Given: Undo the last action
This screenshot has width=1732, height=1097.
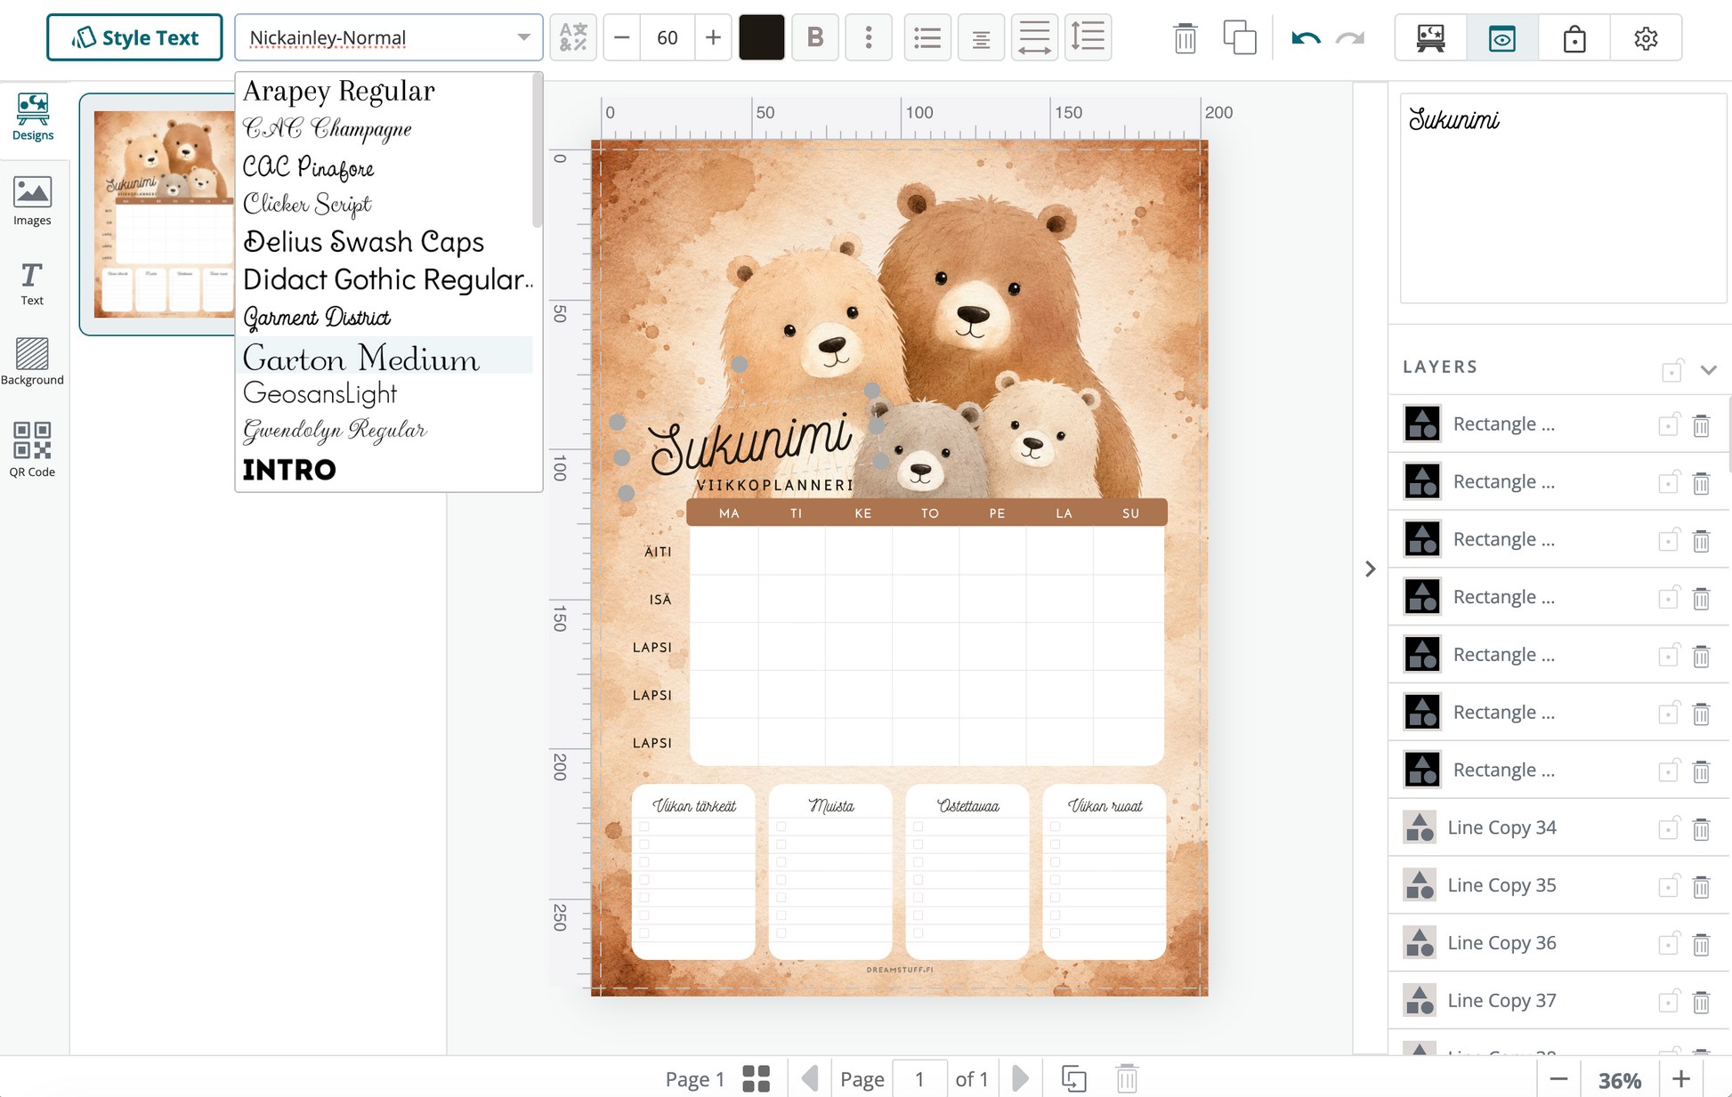Looking at the screenshot, I should click(1306, 38).
